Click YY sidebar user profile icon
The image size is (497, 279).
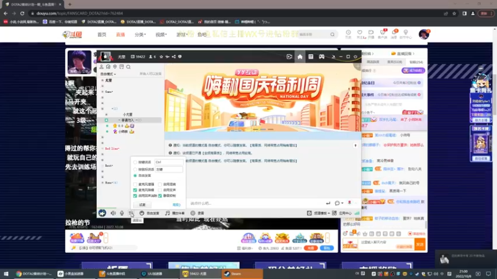(101, 67)
